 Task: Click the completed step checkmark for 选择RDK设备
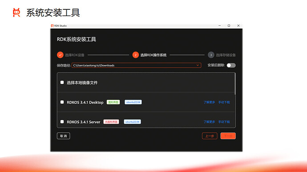(x=60, y=55)
